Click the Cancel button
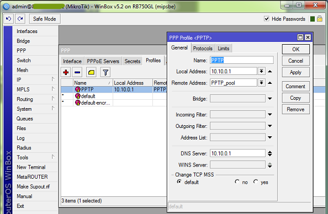The height and width of the screenshot is (214, 328). click(295, 61)
